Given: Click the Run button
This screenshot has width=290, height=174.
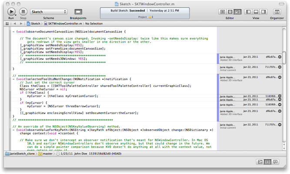Looking at the screenshot, I should click(x=11, y=11).
